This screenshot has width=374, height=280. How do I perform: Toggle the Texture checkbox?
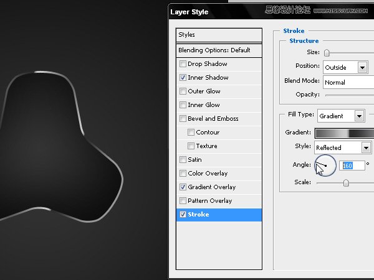click(191, 146)
